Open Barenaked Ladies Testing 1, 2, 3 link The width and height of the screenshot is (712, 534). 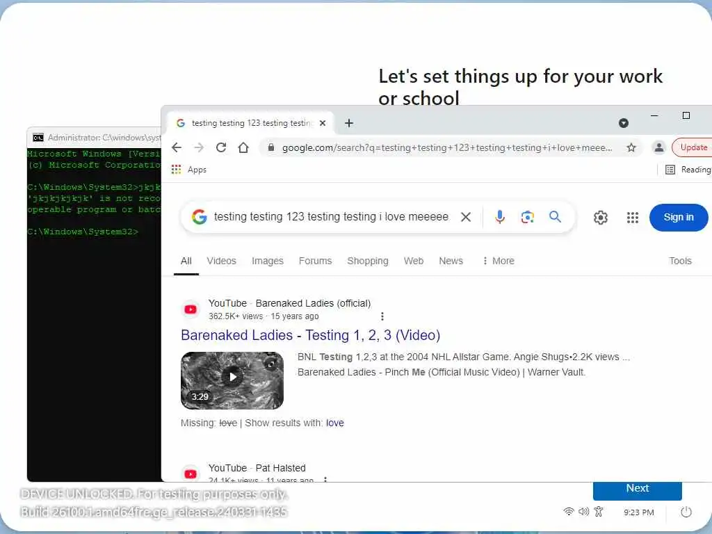pyautogui.click(x=311, y=335)
